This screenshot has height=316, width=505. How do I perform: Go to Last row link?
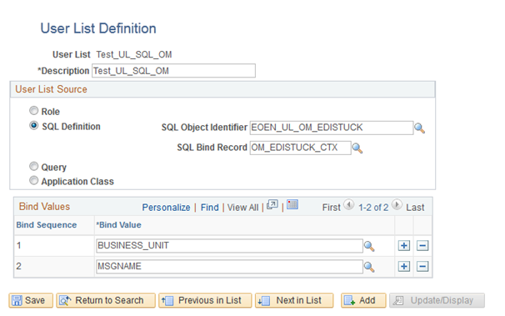point(415,208)
